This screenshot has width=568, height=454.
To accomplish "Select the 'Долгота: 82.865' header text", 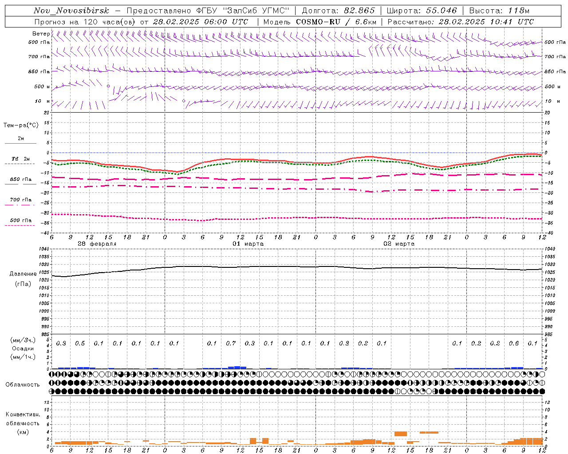I will 338,11.
